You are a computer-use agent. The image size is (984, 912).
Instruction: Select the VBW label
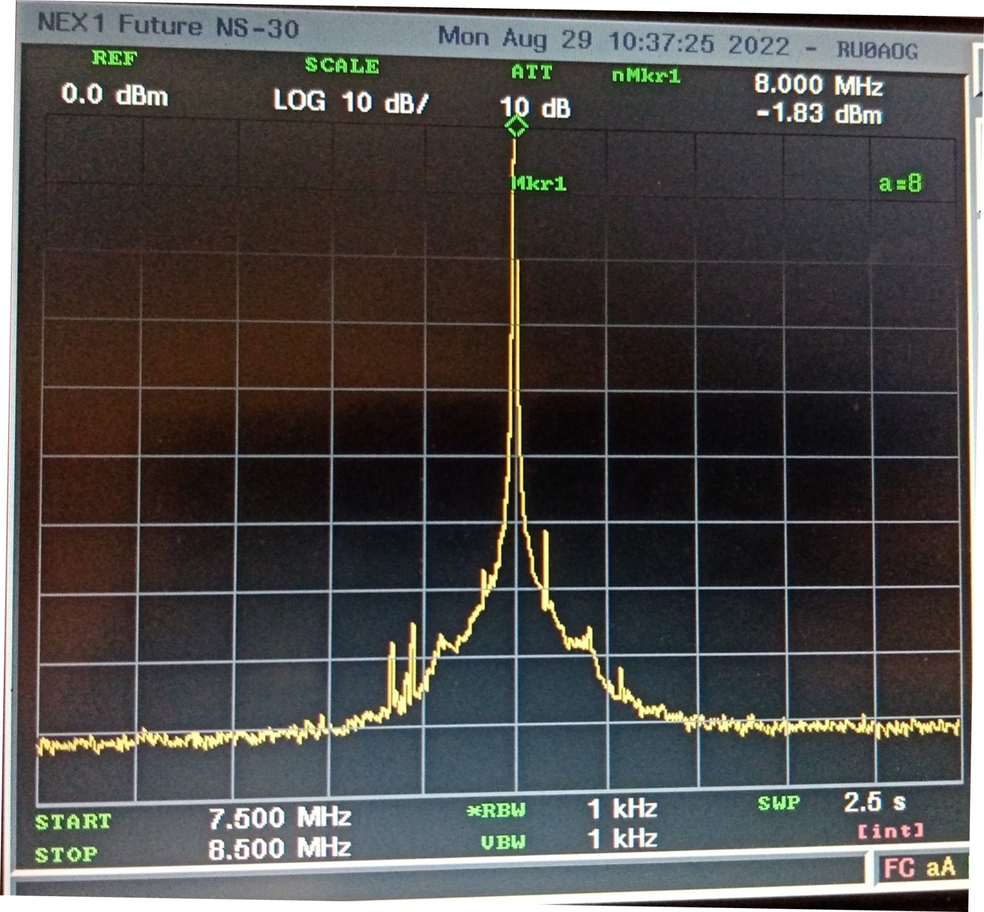coord(503,842)
